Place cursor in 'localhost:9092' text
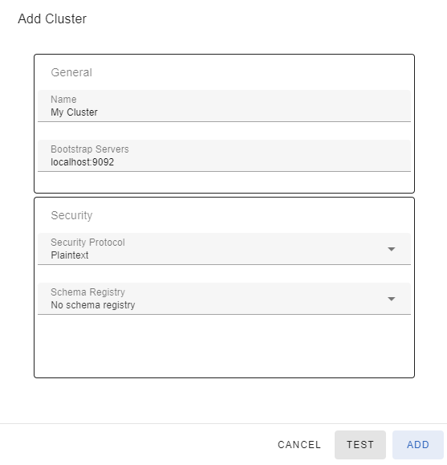The width and height of the screenshot is (447, 465). coord(83,162)
